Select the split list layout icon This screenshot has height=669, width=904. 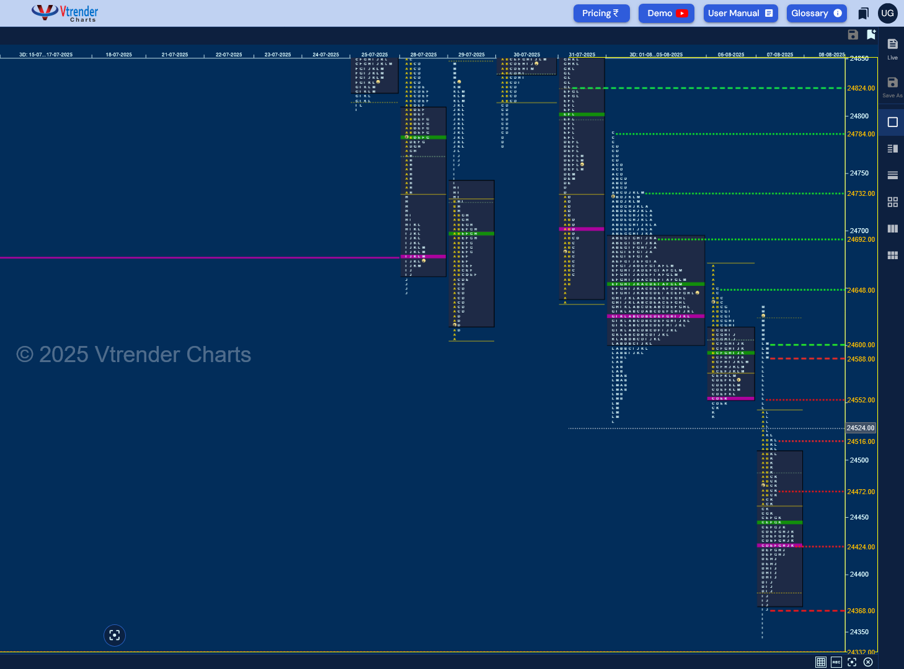point(893,149)
